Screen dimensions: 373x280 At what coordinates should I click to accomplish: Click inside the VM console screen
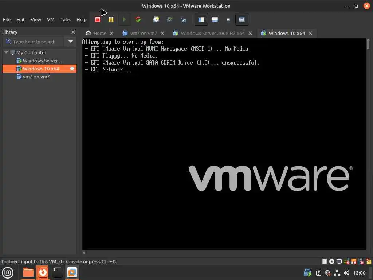224,144
